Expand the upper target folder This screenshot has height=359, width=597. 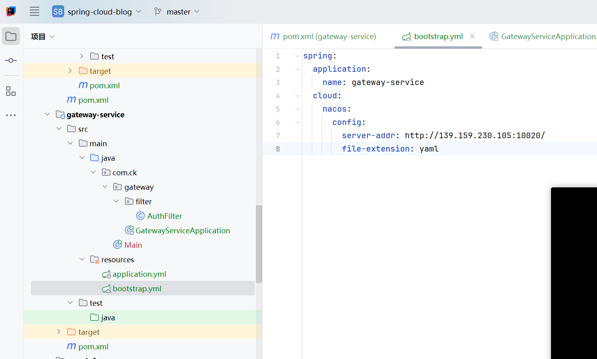click(x=70, y=71)
